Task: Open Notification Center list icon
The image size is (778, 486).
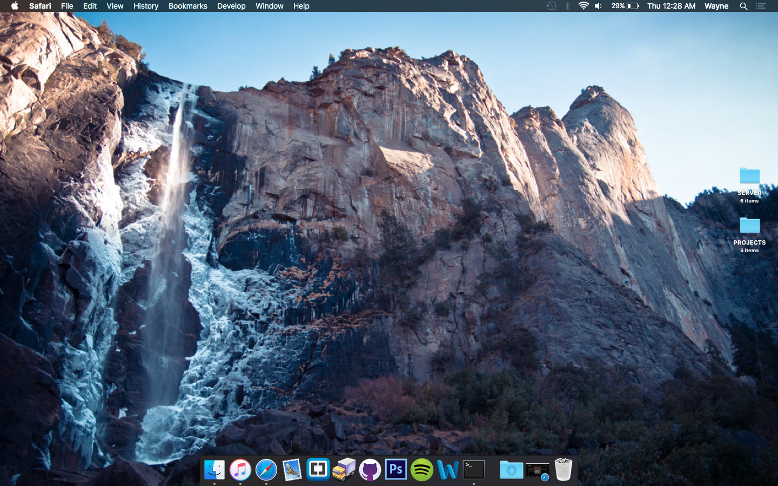Action: coord(761,6)
